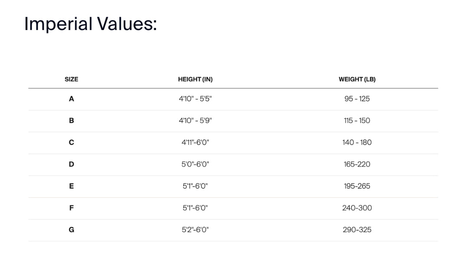This screenshot has width=468, height=253.
Task: Choose the size G row label
Action: 71,230
